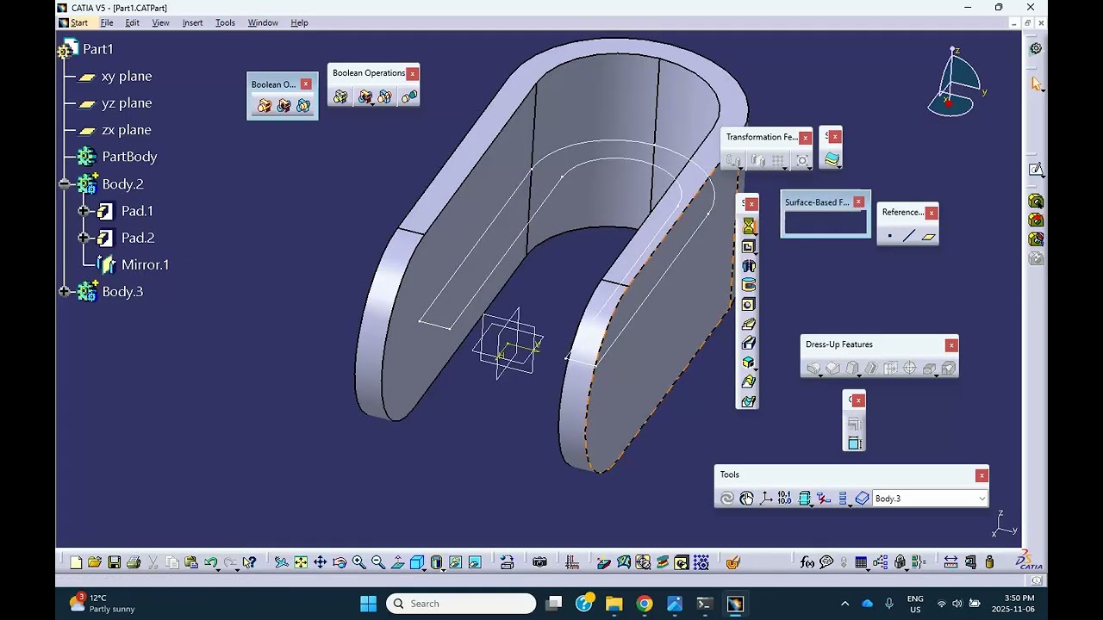Click the Sketcher icon on right toolbar
Image resolution: width=1103 pixels, height=620 pixels.
pyautogui.click(x=1037, y=170)
